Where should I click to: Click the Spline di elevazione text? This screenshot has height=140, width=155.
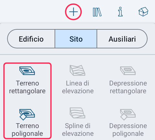[x=78, y=130]
